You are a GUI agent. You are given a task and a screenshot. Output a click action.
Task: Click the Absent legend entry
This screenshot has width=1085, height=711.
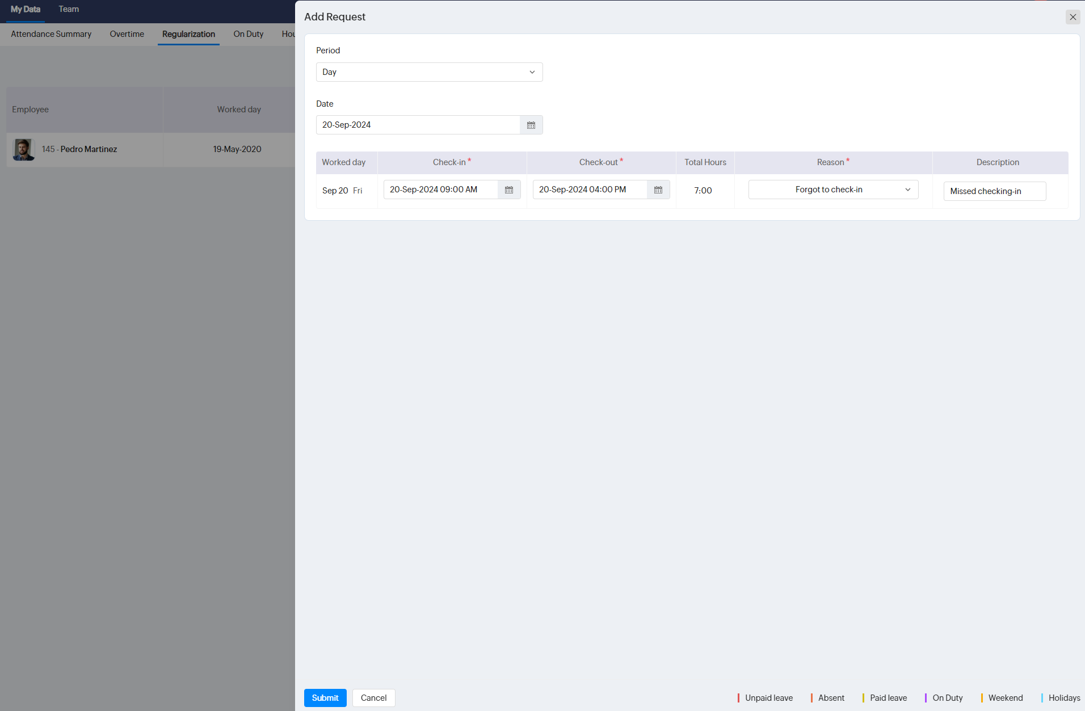pyautogui.click(x=827, y=698)
